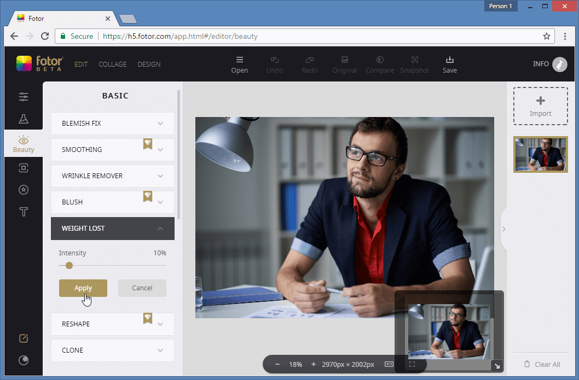Open the basic adjustments sliders panel
Screen dimensions: 579x380
click(x=24, y=97)
